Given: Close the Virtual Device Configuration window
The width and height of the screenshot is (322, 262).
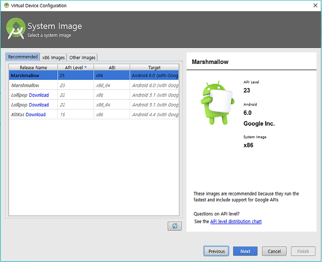Looking at the screenshot, I should coord(315,5).
